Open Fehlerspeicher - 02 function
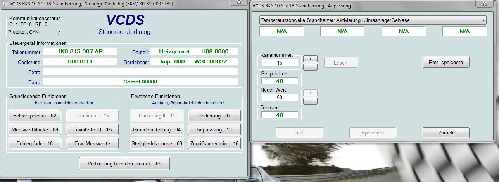The image size is (499, 182). coord(35,116)
